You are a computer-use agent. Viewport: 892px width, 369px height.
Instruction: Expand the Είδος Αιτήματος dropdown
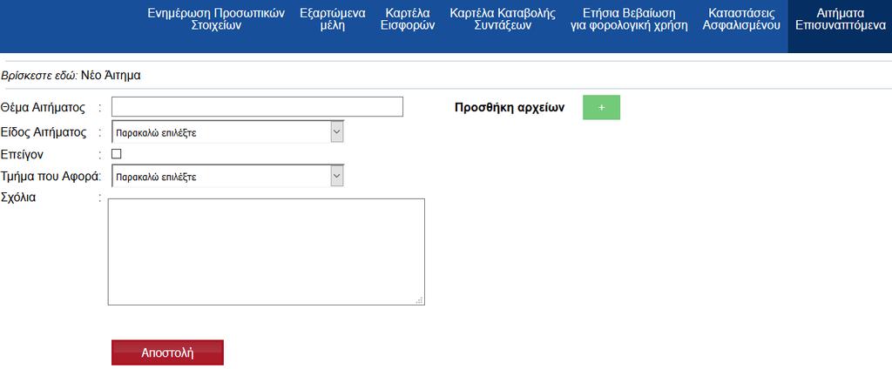228,132
